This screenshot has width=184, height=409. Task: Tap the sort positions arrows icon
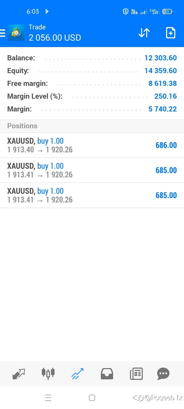point(144,33)
